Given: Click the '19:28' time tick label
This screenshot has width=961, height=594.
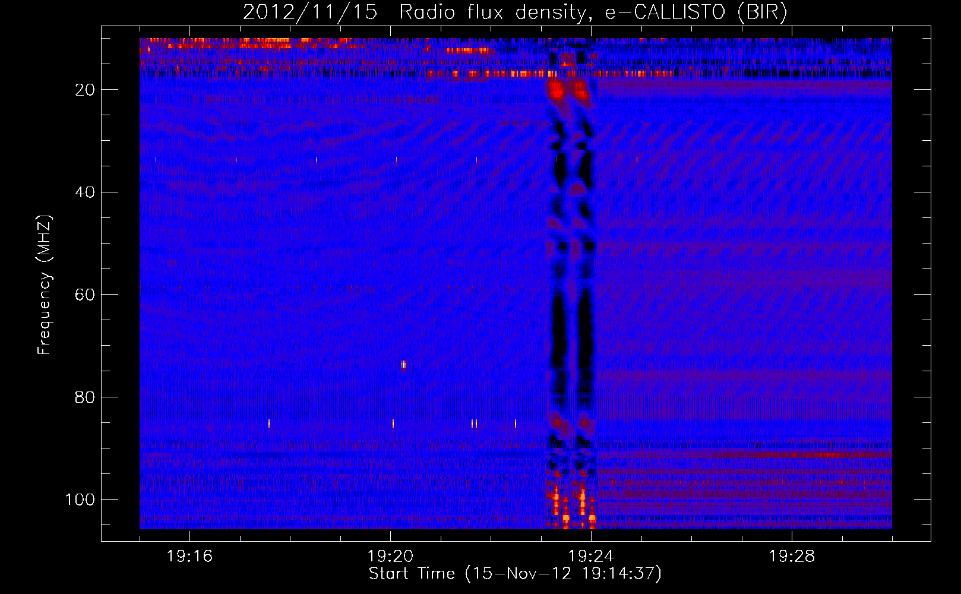Looking at the screenshot, I should click(x=792, y=557).
